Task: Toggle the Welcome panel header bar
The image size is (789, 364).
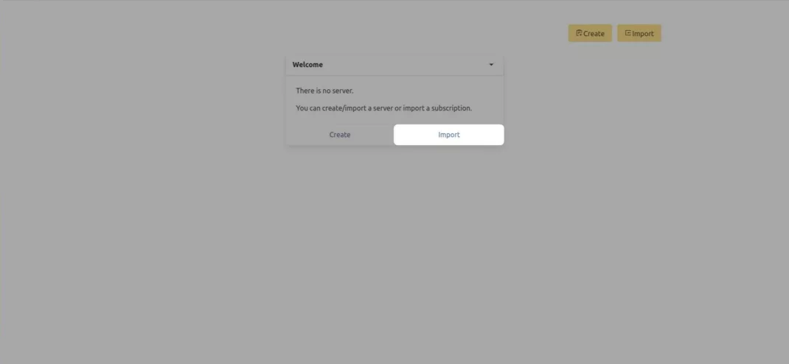Action: [394, 65]
